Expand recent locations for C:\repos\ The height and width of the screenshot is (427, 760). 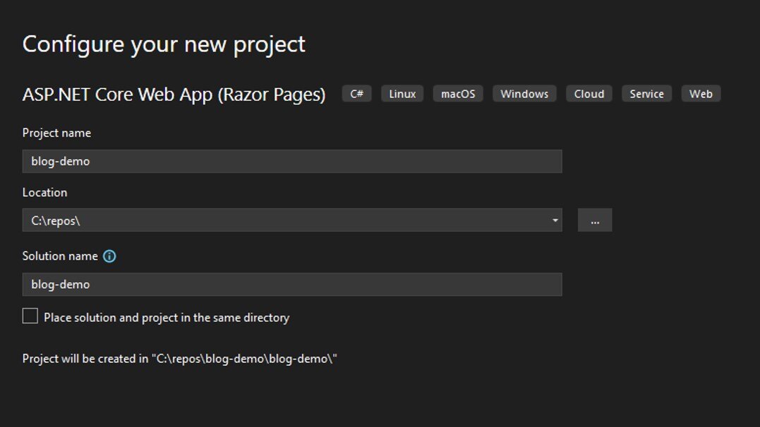555,219
